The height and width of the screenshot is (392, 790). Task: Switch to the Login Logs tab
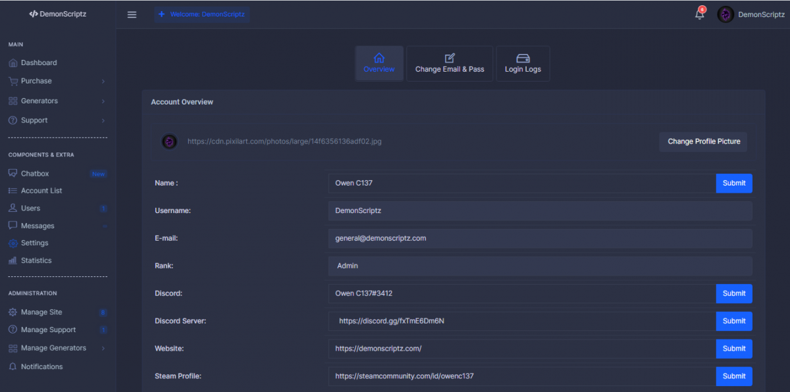point(523,63)
